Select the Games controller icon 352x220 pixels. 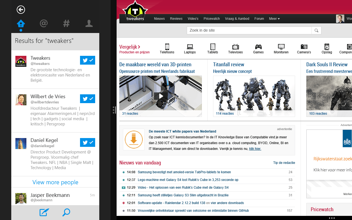[258, 47]
